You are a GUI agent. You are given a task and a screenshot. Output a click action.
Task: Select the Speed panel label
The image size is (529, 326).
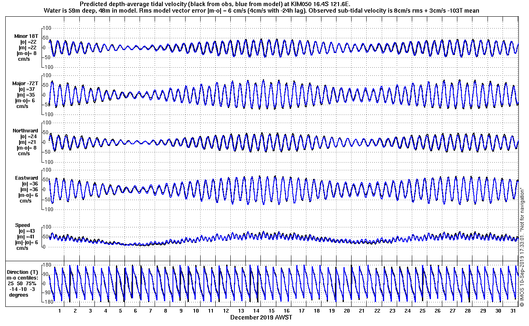pyautogui.click(x=23, y=225)
